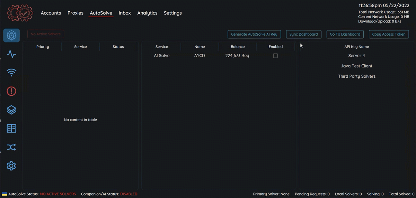416x198 pixels.
Task: Click the Ukraine flag status bar icon
Action: coord(5,194)
